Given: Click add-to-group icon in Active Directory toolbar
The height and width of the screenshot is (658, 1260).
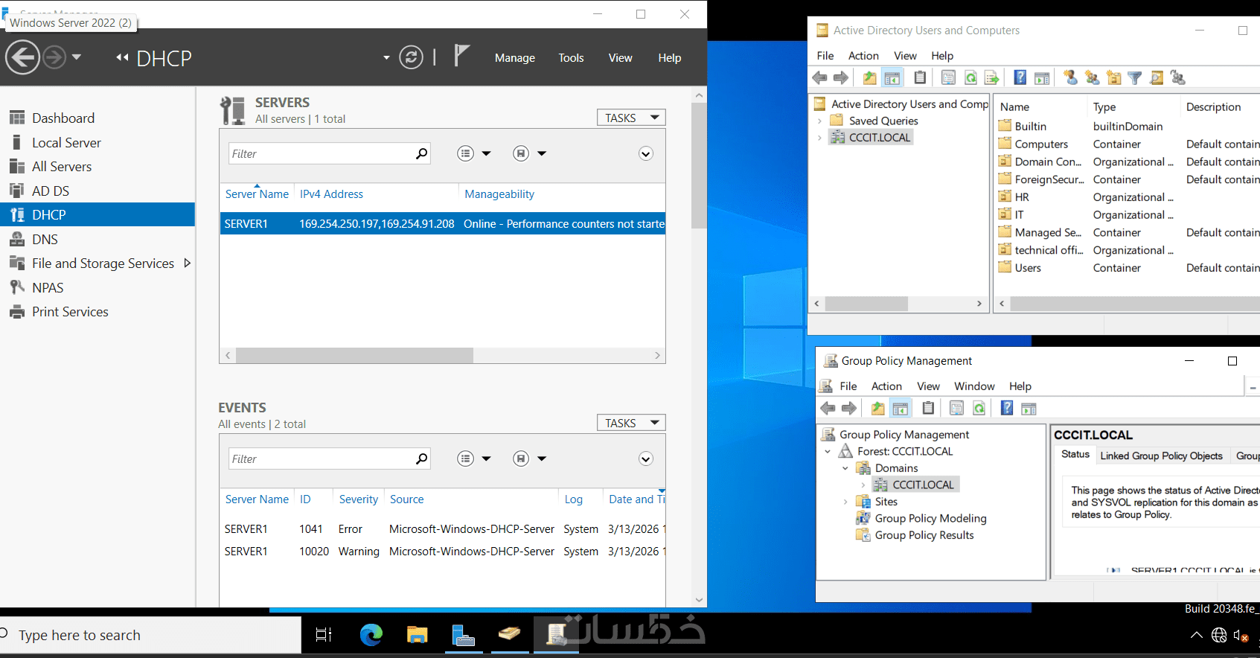Looking at the screenshot, I should coord(1177,77).
